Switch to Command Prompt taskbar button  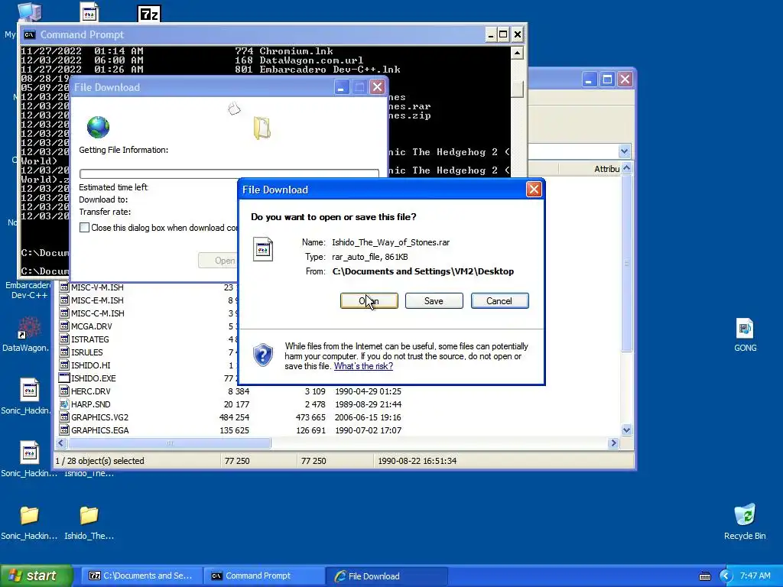[263, 576]
